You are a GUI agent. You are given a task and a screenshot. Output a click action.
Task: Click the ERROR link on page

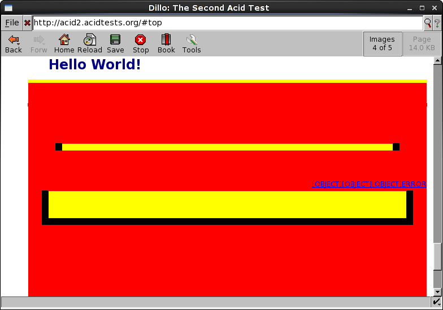(x=414, y=184)
